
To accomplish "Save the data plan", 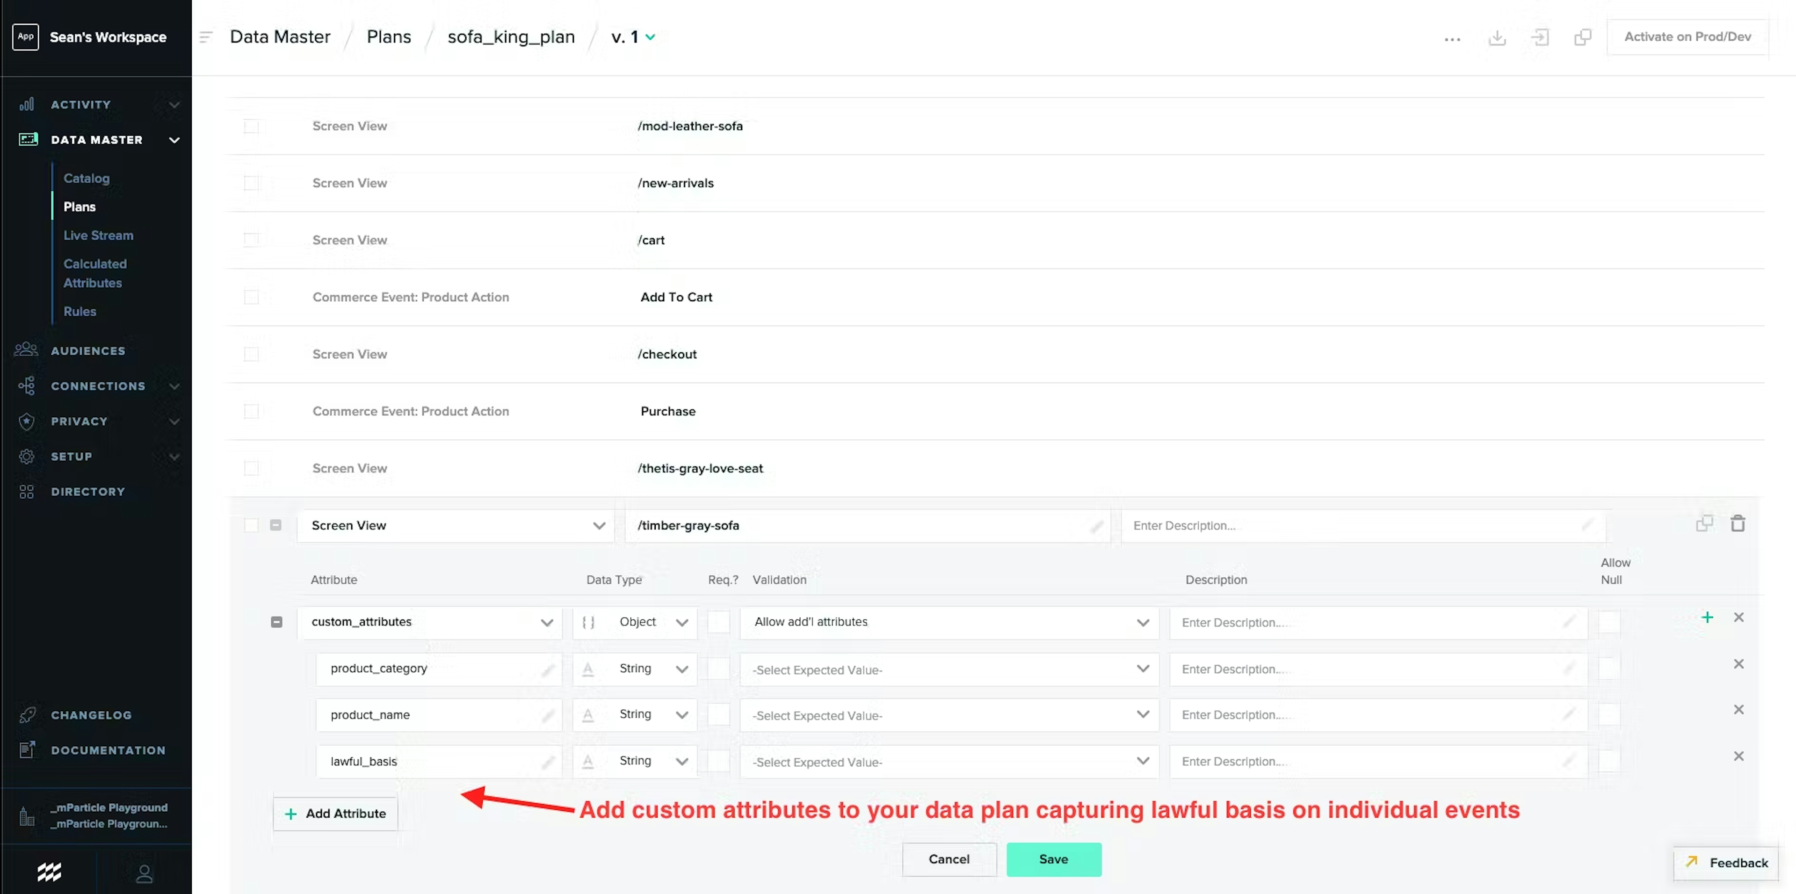I will coord(1053,859).
